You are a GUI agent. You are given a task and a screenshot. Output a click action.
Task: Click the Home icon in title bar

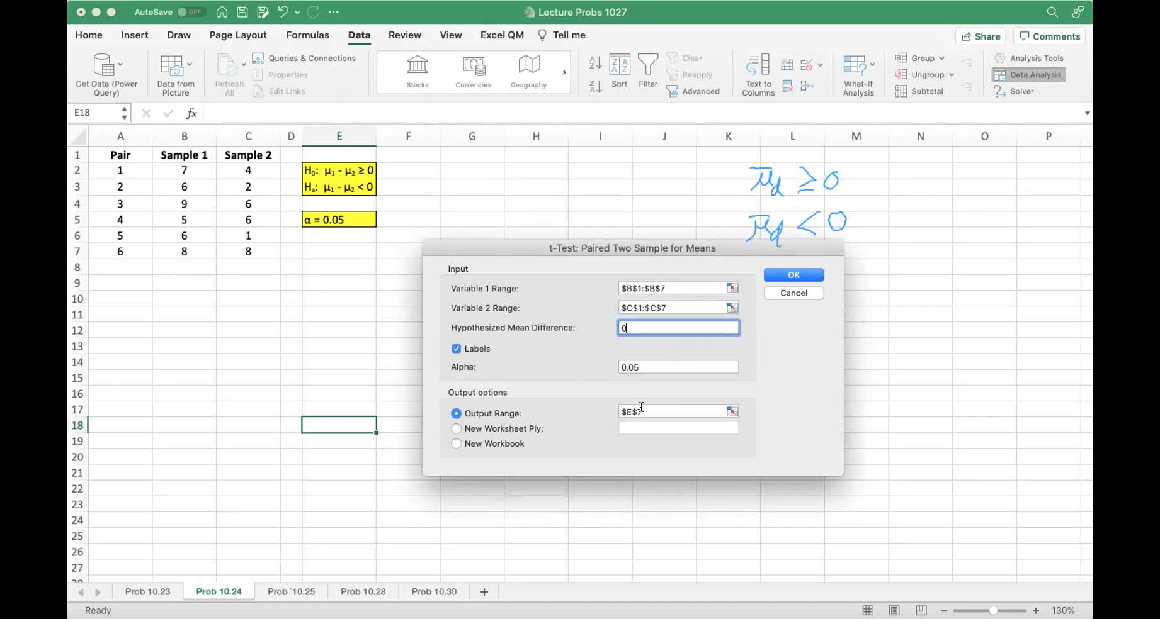222,12
